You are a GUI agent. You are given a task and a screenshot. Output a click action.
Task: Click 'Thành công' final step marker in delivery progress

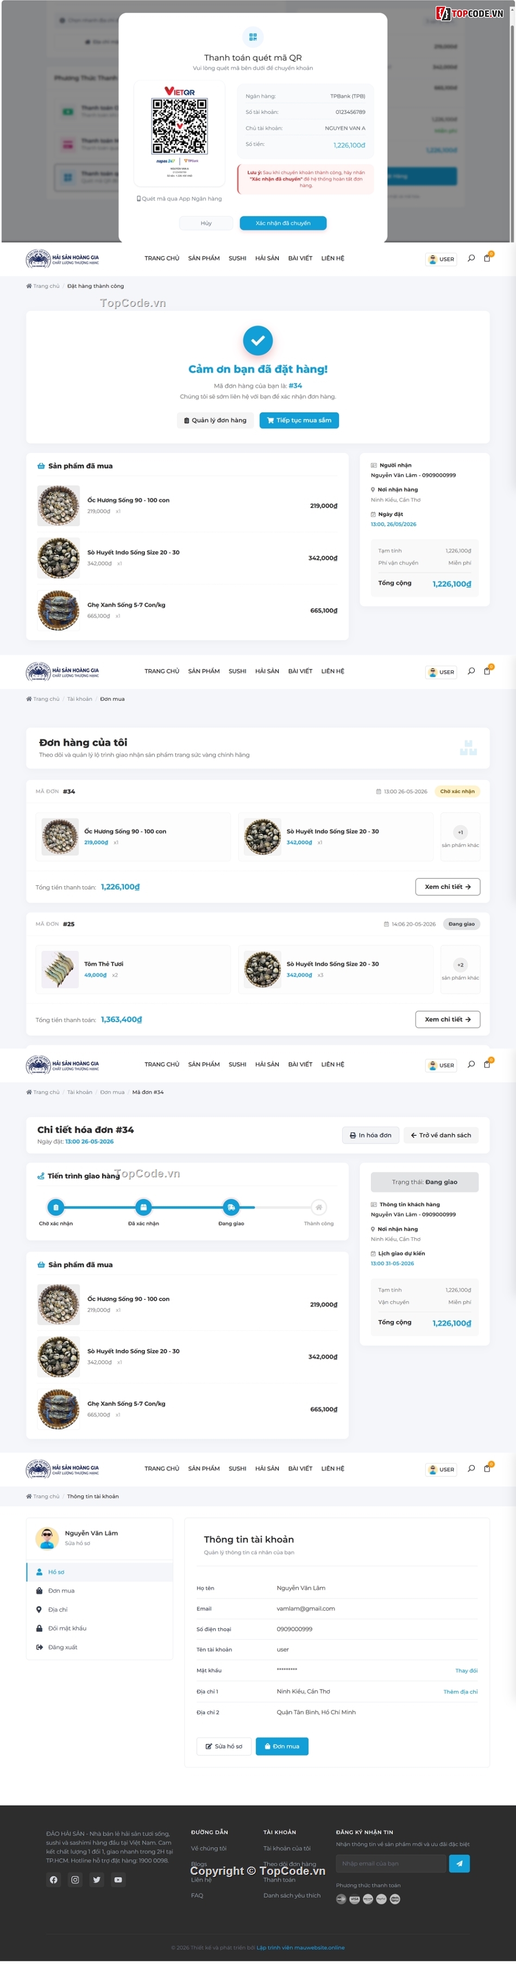pos(318,1208)
